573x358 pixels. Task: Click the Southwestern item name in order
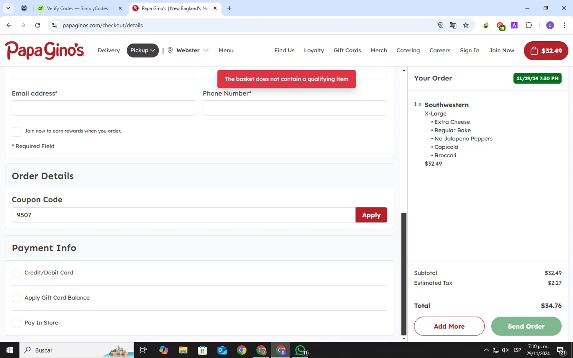point(447,105)
